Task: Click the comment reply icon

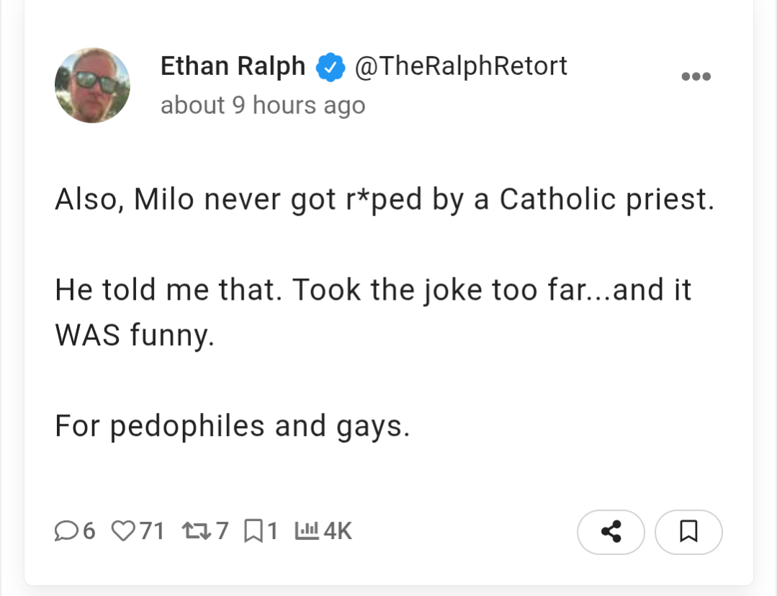Action: coord(66,532)
